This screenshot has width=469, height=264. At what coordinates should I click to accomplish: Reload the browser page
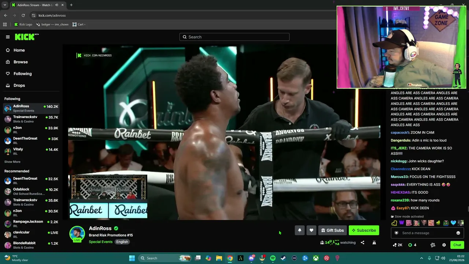23,15
